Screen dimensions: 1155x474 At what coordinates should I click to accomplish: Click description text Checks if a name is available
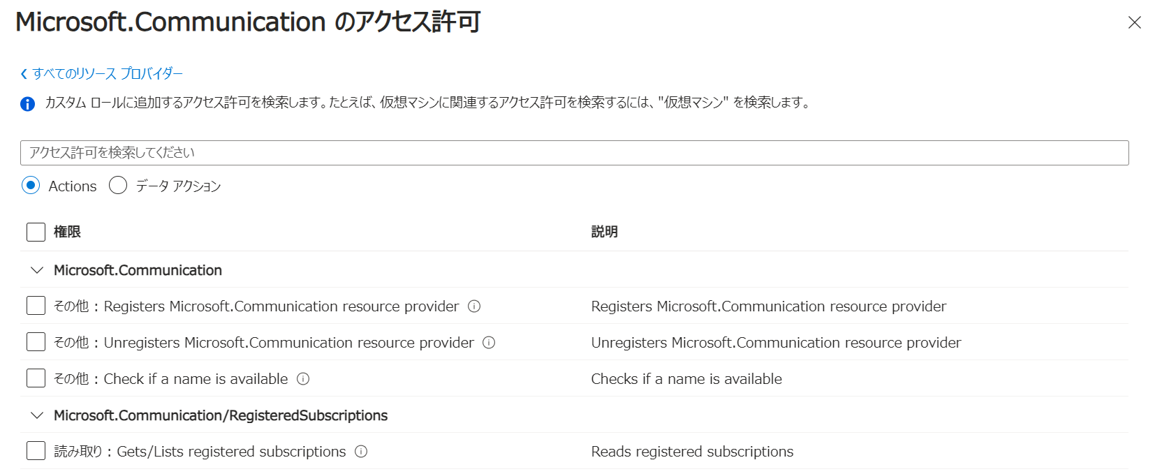[686, 379]
